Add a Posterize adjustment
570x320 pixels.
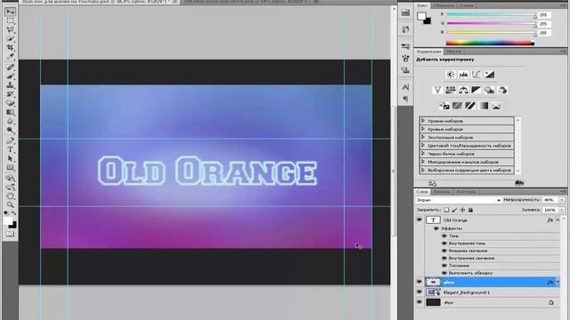457,106
